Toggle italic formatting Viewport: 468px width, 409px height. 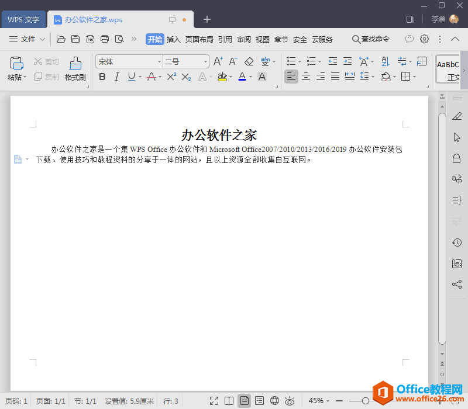(x=116, y=77)
